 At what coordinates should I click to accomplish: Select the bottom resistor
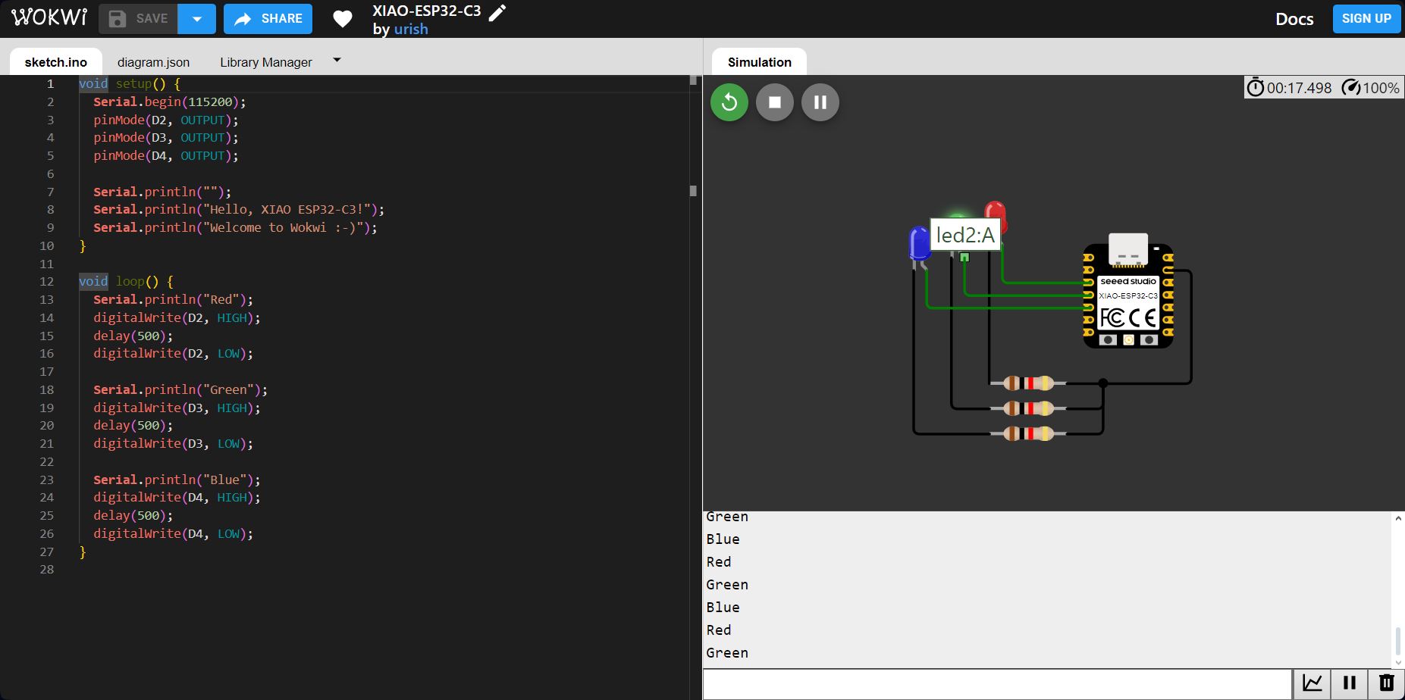(1028, 433)
